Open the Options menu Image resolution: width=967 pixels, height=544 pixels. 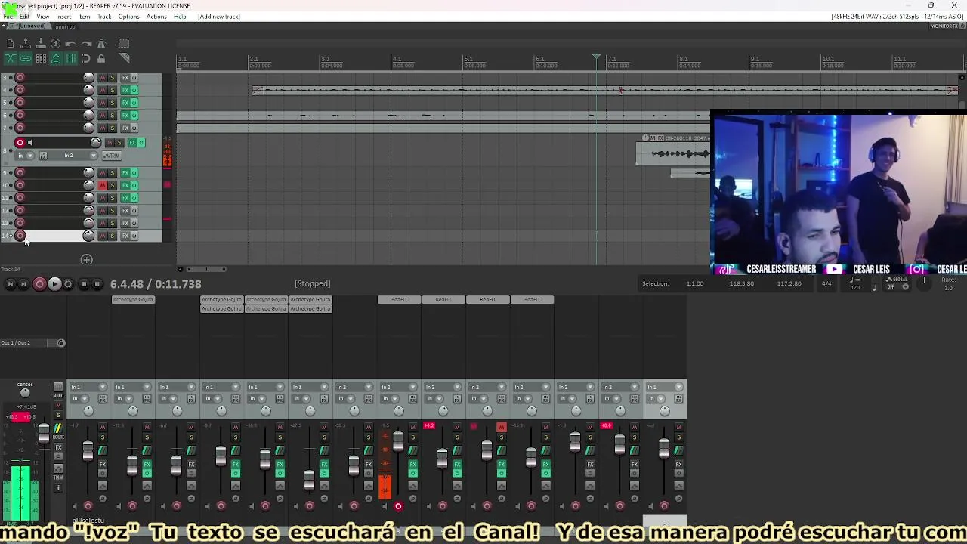click(x=128, y=17)
